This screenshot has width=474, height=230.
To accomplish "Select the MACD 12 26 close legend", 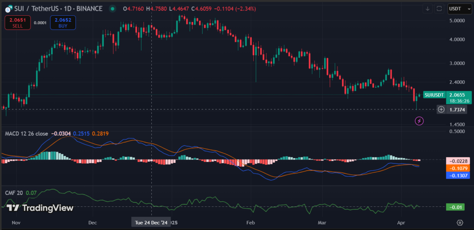I will coord(26,134).
